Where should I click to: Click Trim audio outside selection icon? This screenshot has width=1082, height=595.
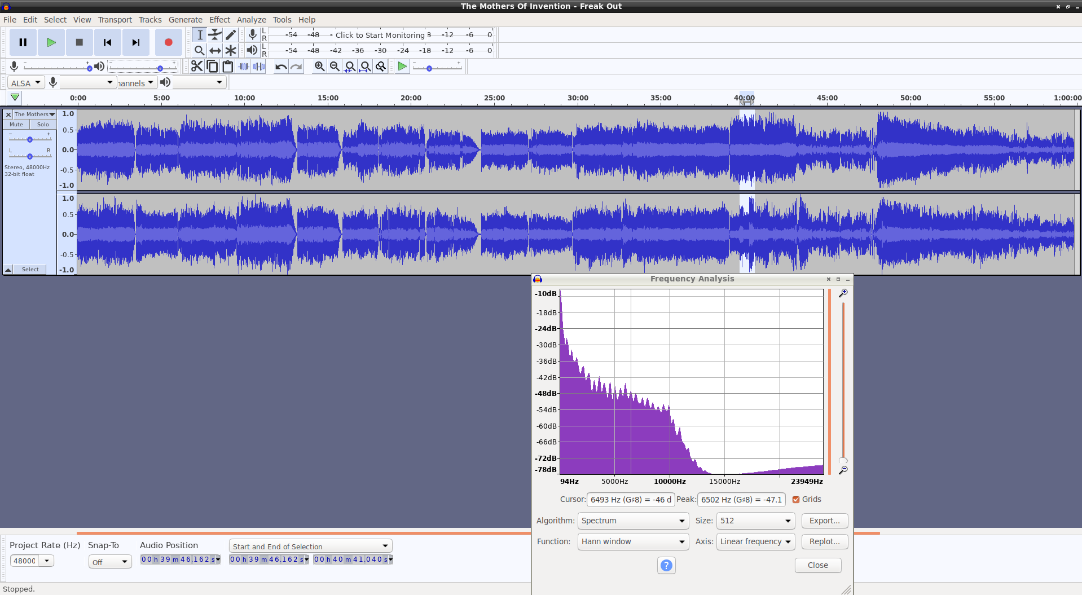click(x=244, y=67)
